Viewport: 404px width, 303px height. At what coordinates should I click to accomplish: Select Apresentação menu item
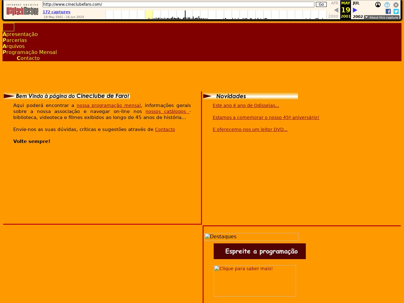coord(20,34)
